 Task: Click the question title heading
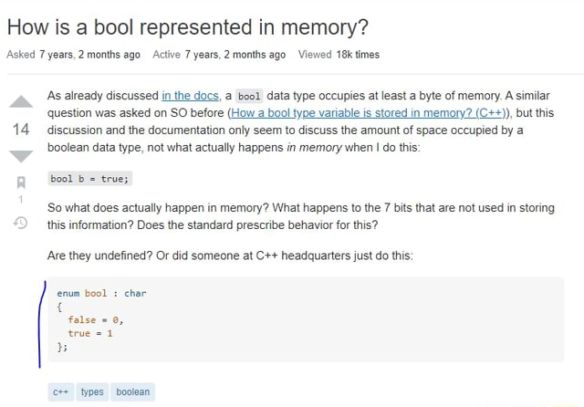[x=188, y=27]
